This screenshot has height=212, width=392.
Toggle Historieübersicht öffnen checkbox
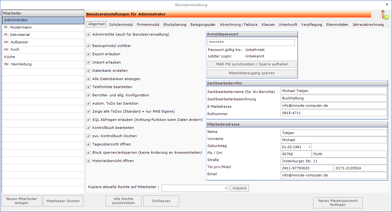[89, 161]
